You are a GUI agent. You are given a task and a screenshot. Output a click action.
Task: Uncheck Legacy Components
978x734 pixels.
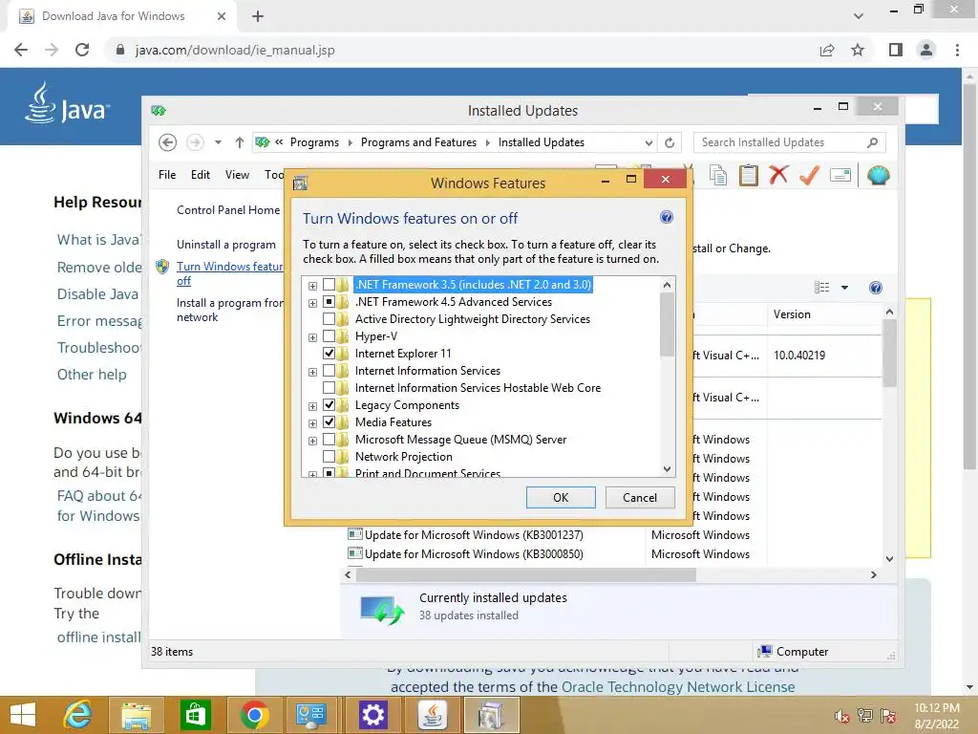pyautogui.click(x=329, y=405)
